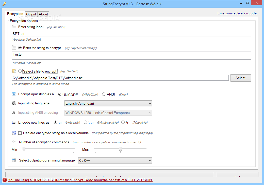The image size is (264, 185).
Task: Select the \n Unix style newline option
Action: pyautogui.click(x=55, y=122)
